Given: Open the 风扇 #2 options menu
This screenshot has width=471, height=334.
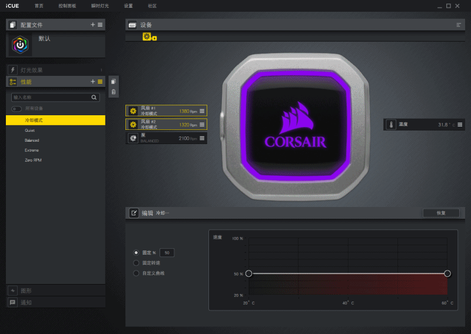Looking at the screenshot, I should 202,124.
